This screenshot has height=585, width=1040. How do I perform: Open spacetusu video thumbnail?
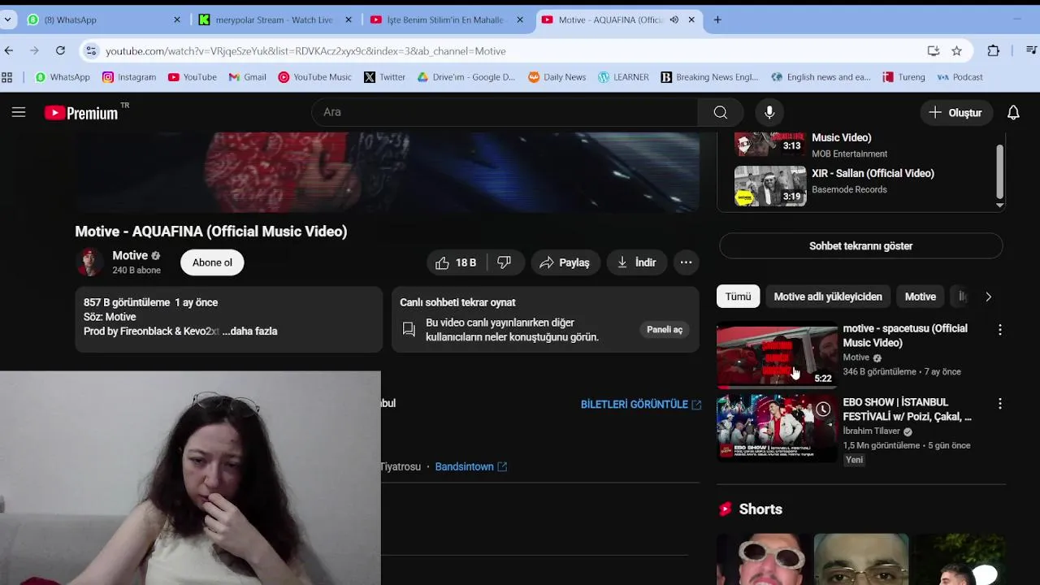pos(777,356)
